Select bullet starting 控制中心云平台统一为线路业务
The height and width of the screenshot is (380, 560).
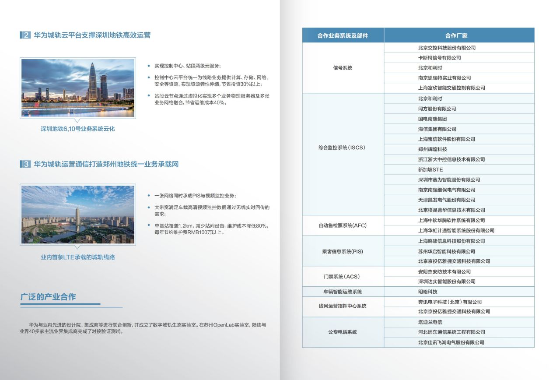click(211, 81)
